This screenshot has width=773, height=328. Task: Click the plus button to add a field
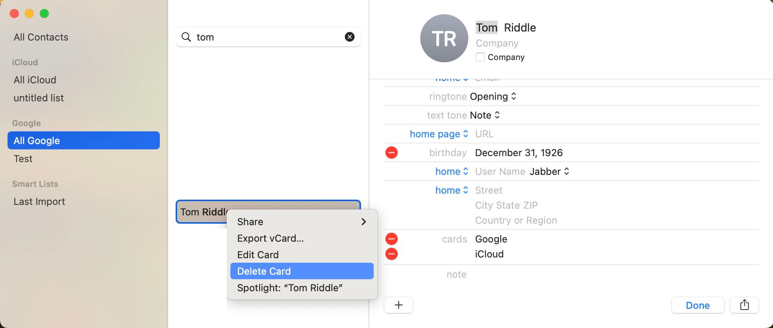399,305
